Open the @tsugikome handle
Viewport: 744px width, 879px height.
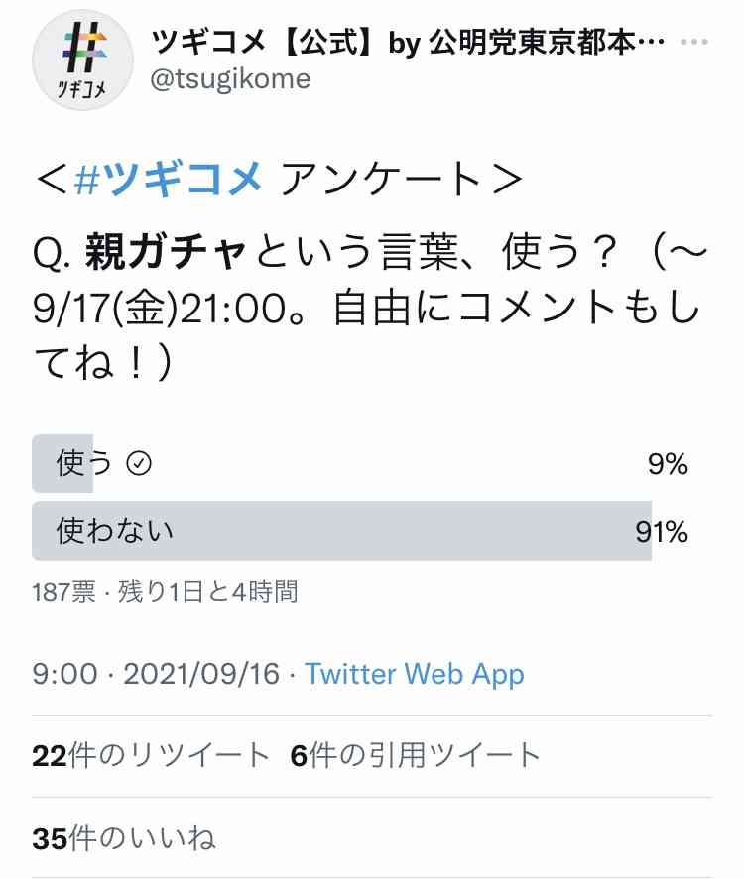[x=230, y=79]
